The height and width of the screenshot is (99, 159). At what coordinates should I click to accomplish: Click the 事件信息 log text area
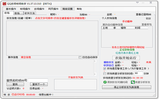50,68
